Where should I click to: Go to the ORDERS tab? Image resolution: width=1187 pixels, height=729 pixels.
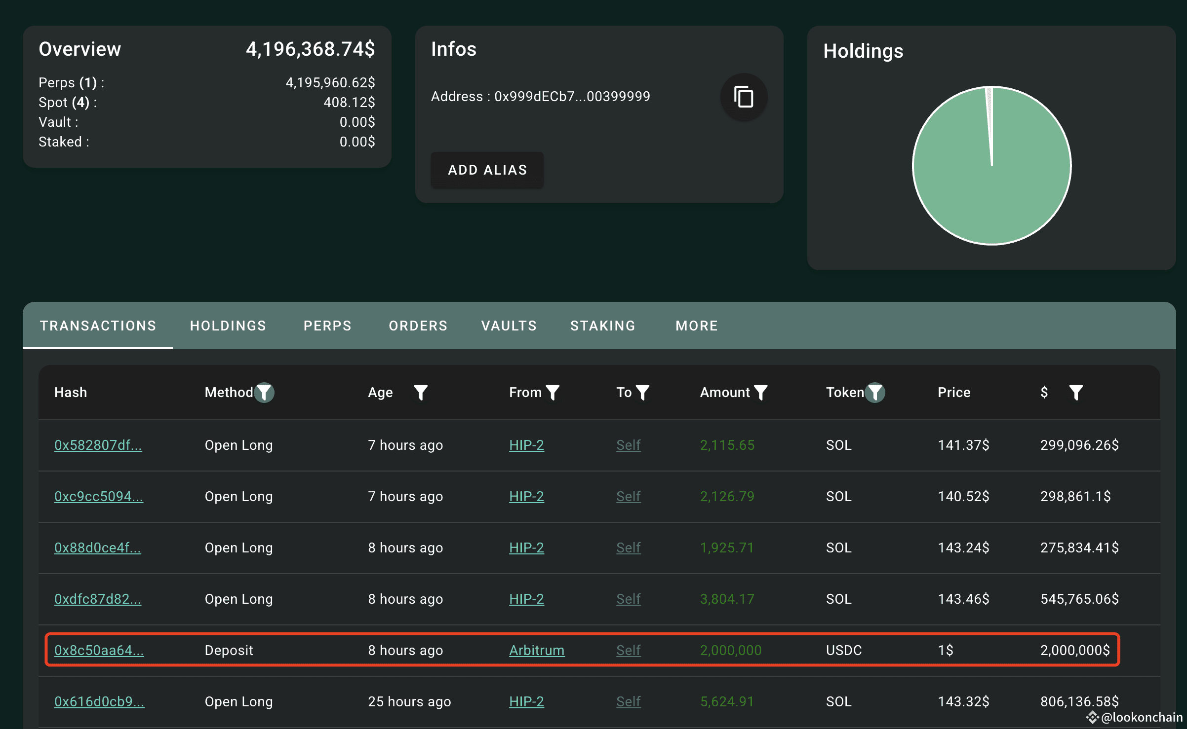418,326
